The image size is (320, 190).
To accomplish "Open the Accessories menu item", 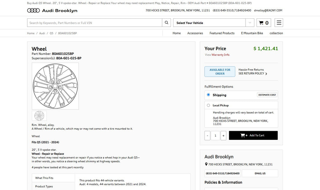I will point(195,33).
